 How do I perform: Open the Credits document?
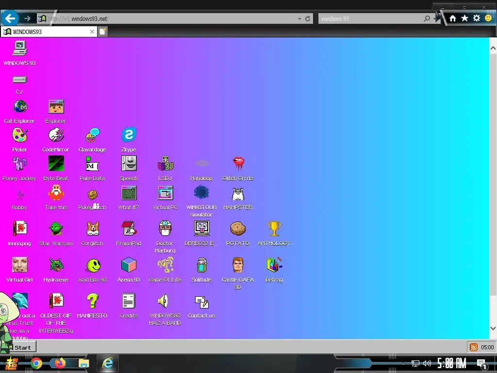click(129, 301)
